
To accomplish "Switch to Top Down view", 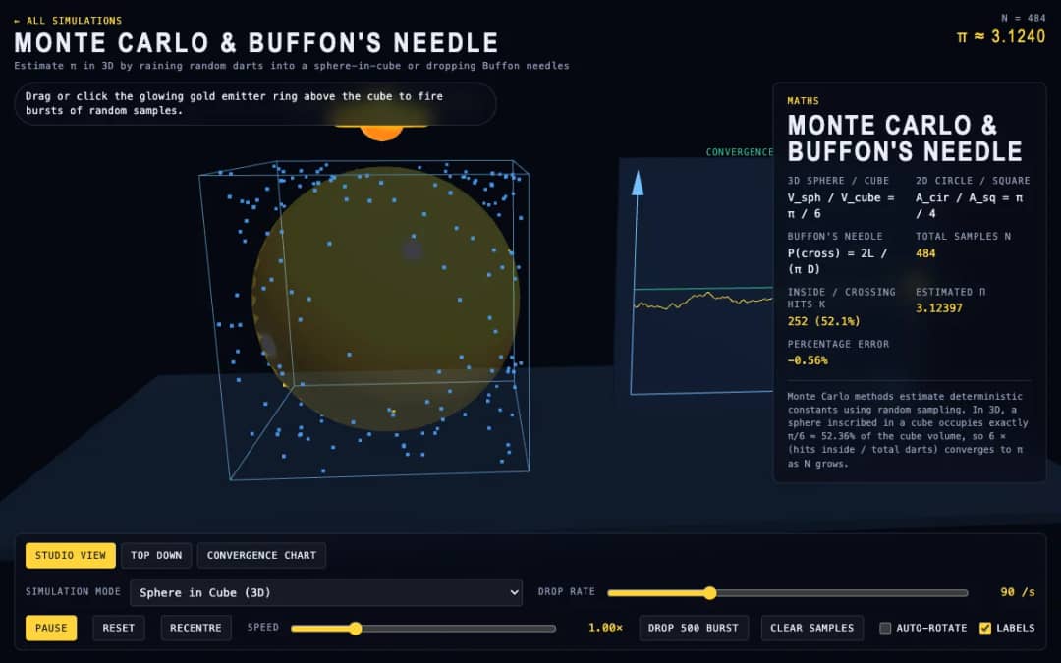I will (x=156, y=555).
